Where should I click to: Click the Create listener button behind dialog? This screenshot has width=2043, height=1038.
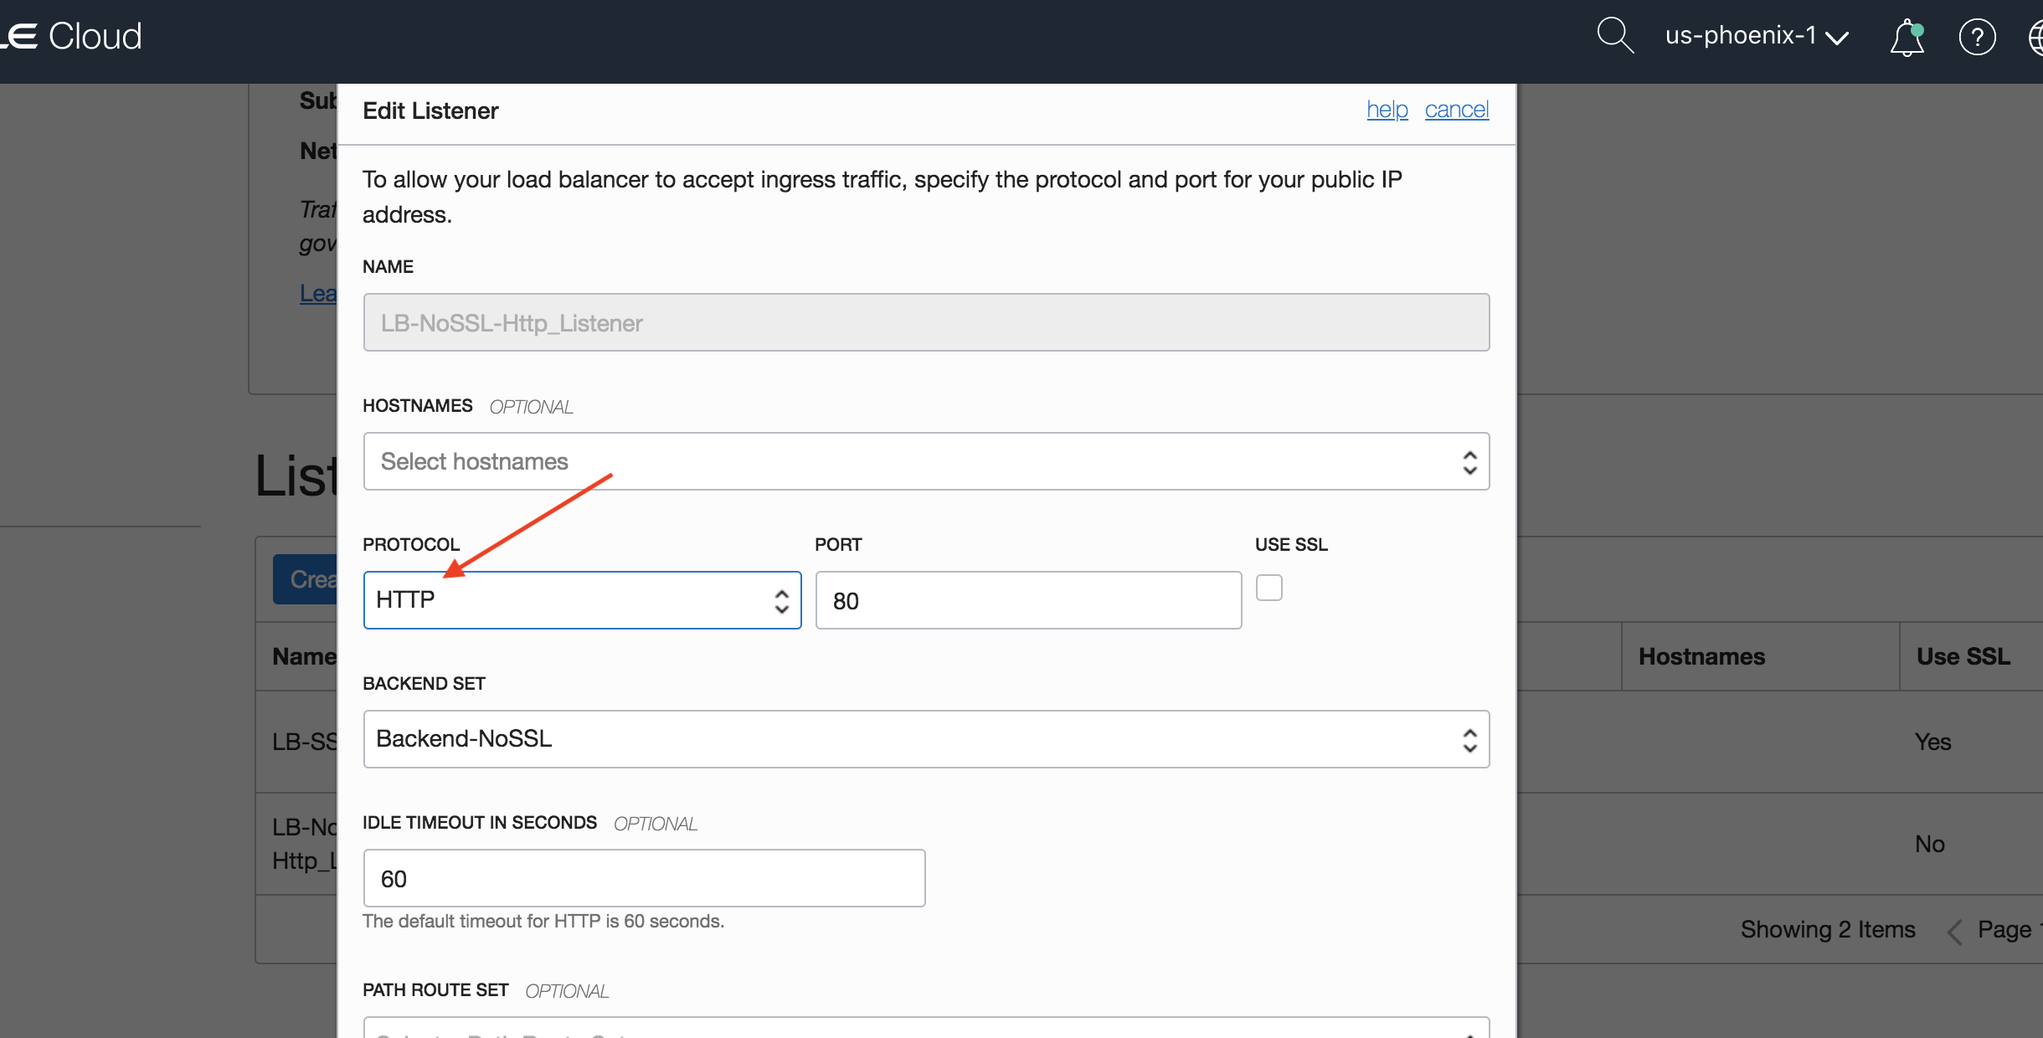pyautogui.click(x=306, y=579)
